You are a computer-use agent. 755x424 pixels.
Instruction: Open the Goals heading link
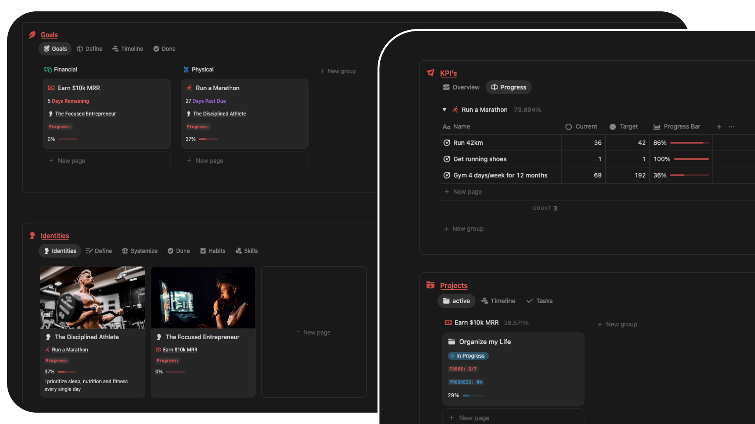click(x=49, y=35)
